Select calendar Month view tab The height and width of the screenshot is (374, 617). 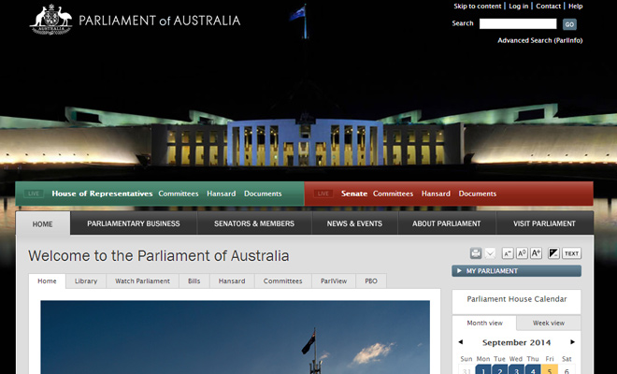click(x=484, y=323)
